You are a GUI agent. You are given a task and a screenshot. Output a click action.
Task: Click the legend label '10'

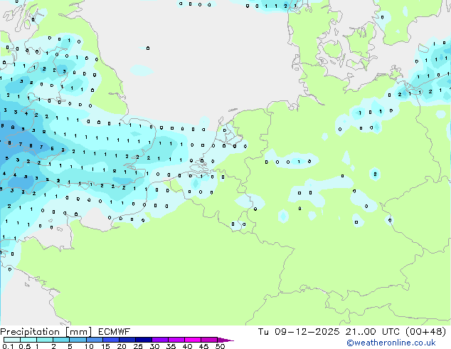point(89,346)
